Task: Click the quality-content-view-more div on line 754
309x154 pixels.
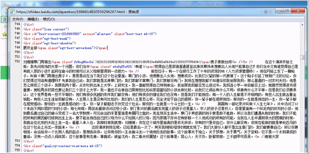Action: (63, 146)
